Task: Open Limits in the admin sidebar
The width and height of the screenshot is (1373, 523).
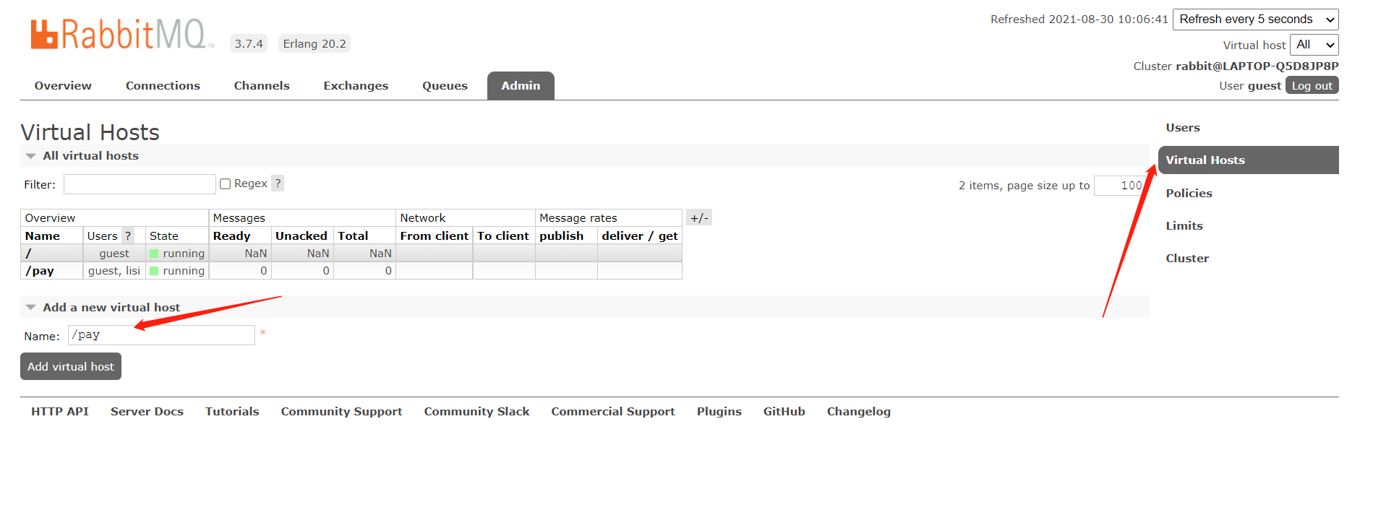Action: [1184, 225]
